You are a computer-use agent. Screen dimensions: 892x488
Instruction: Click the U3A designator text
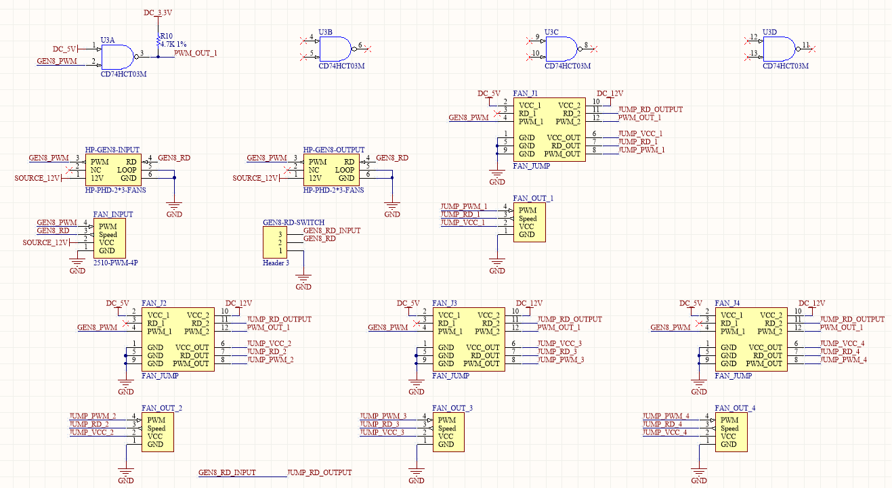tap(107, 41)
